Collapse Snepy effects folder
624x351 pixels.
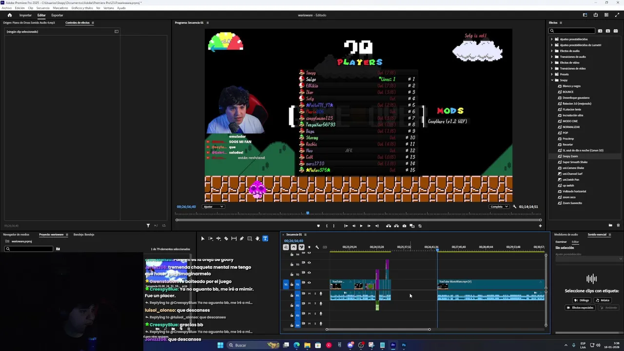[x=552, y=80]
